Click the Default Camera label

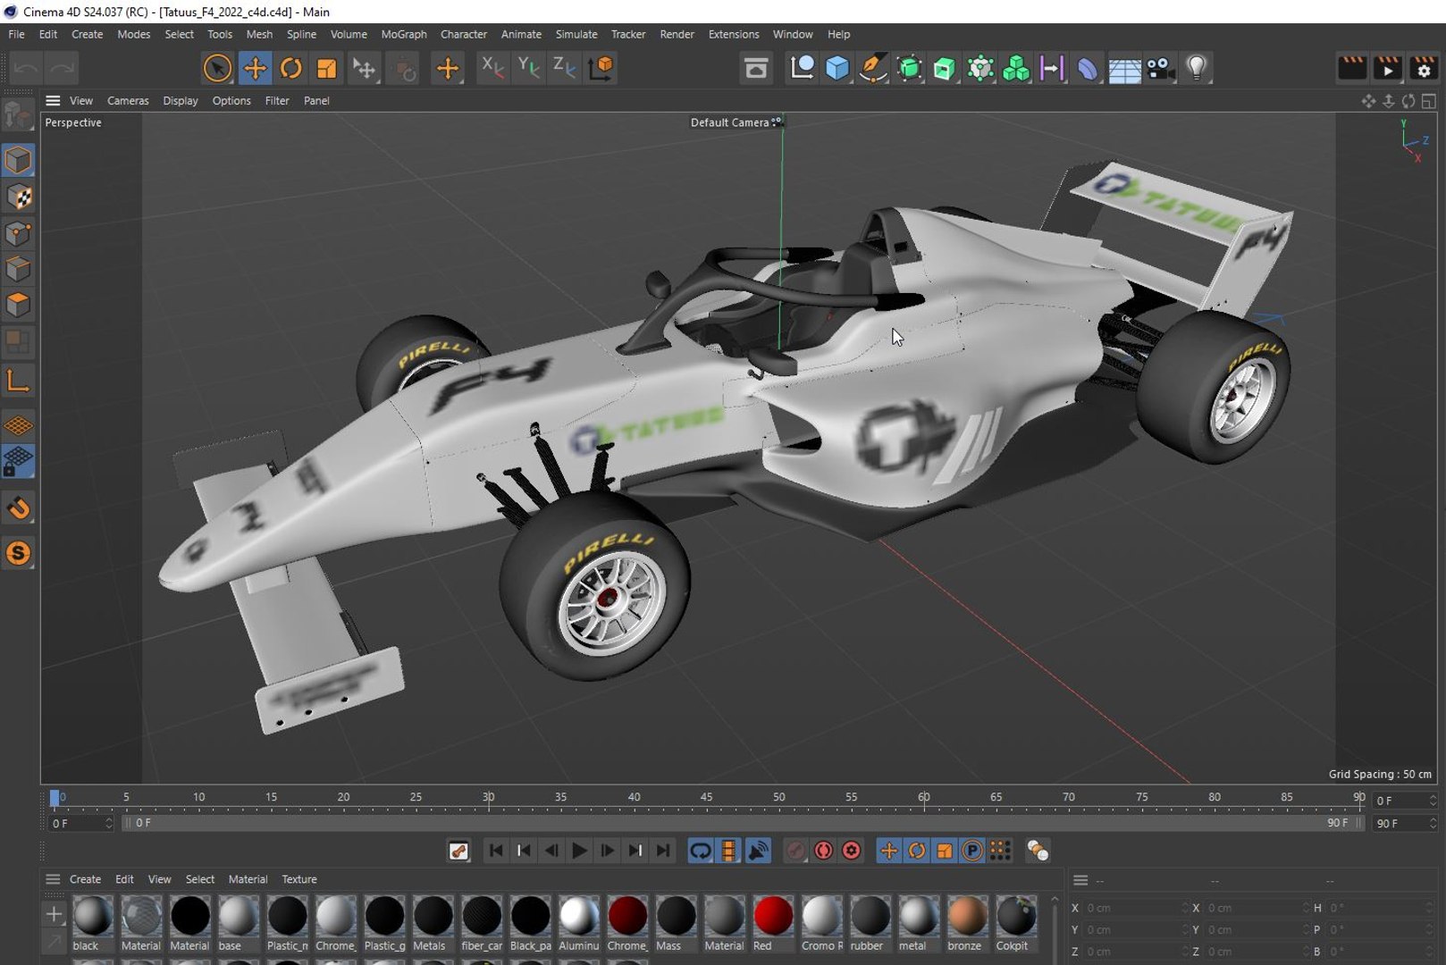click(x=729, y=122)
